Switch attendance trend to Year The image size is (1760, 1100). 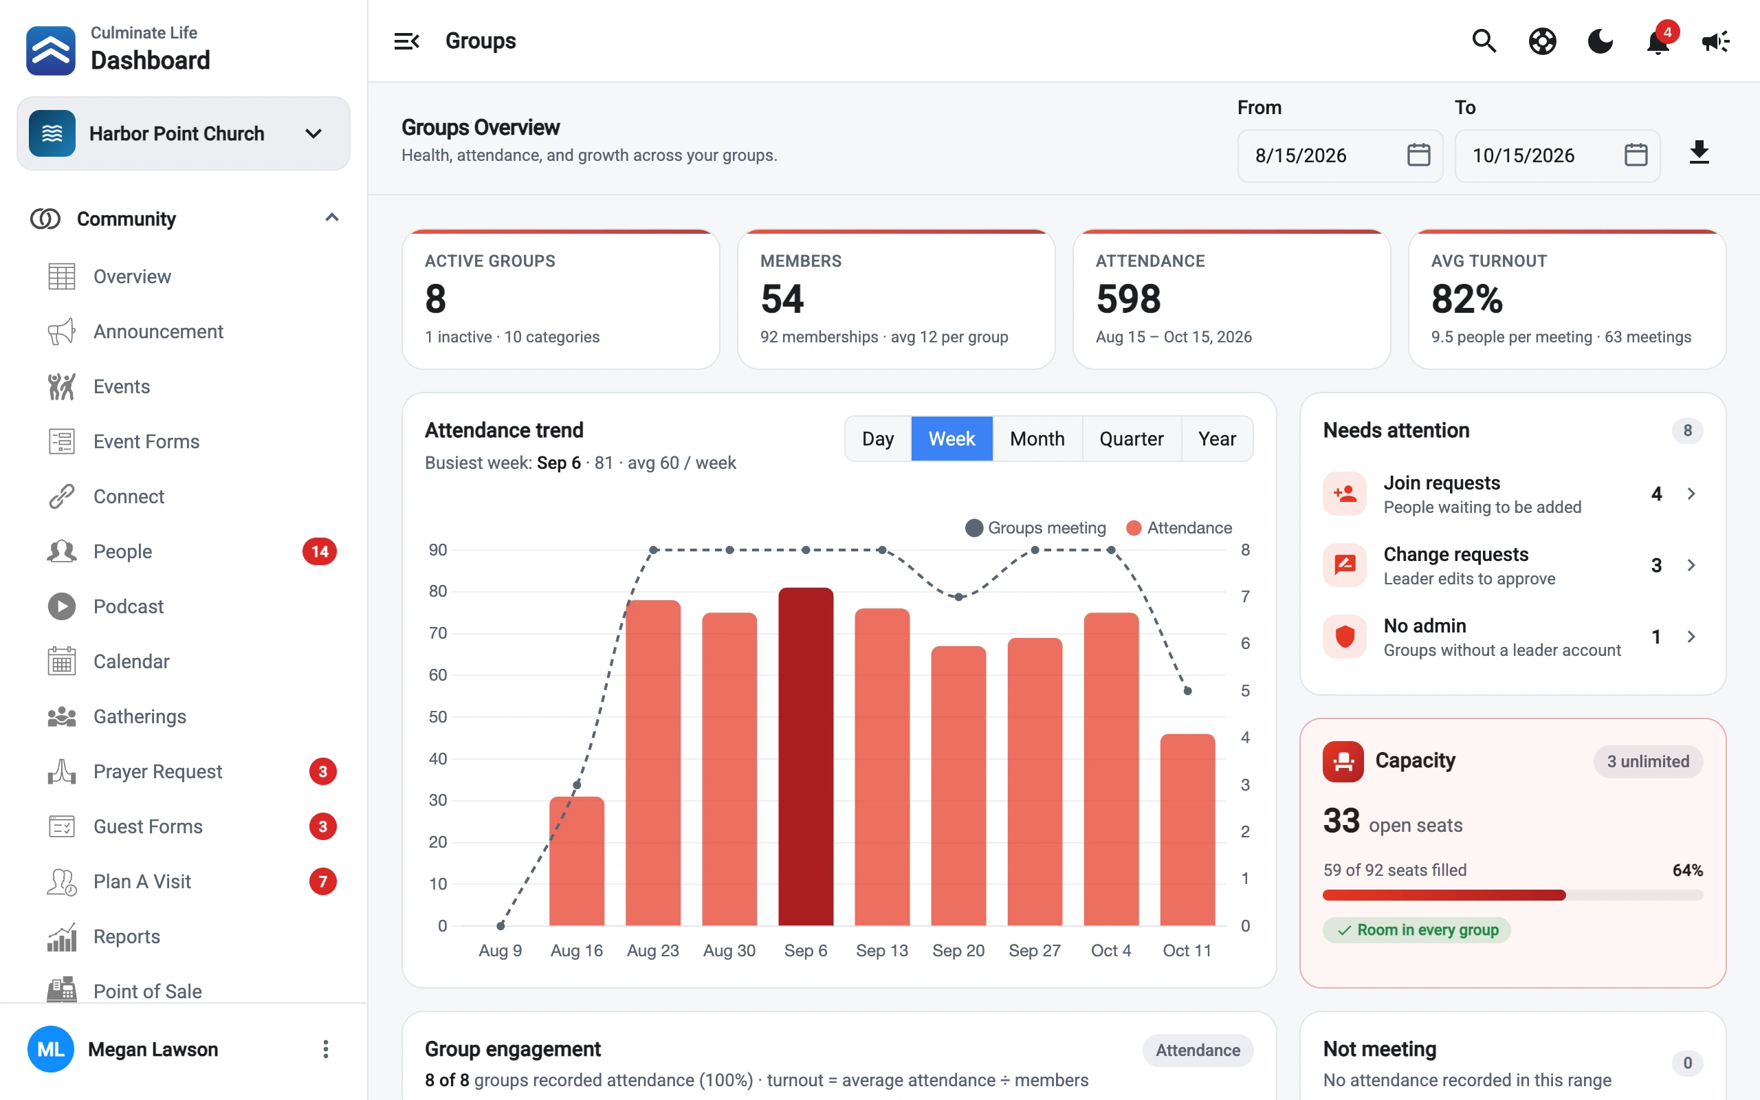tap(1217, 439)
